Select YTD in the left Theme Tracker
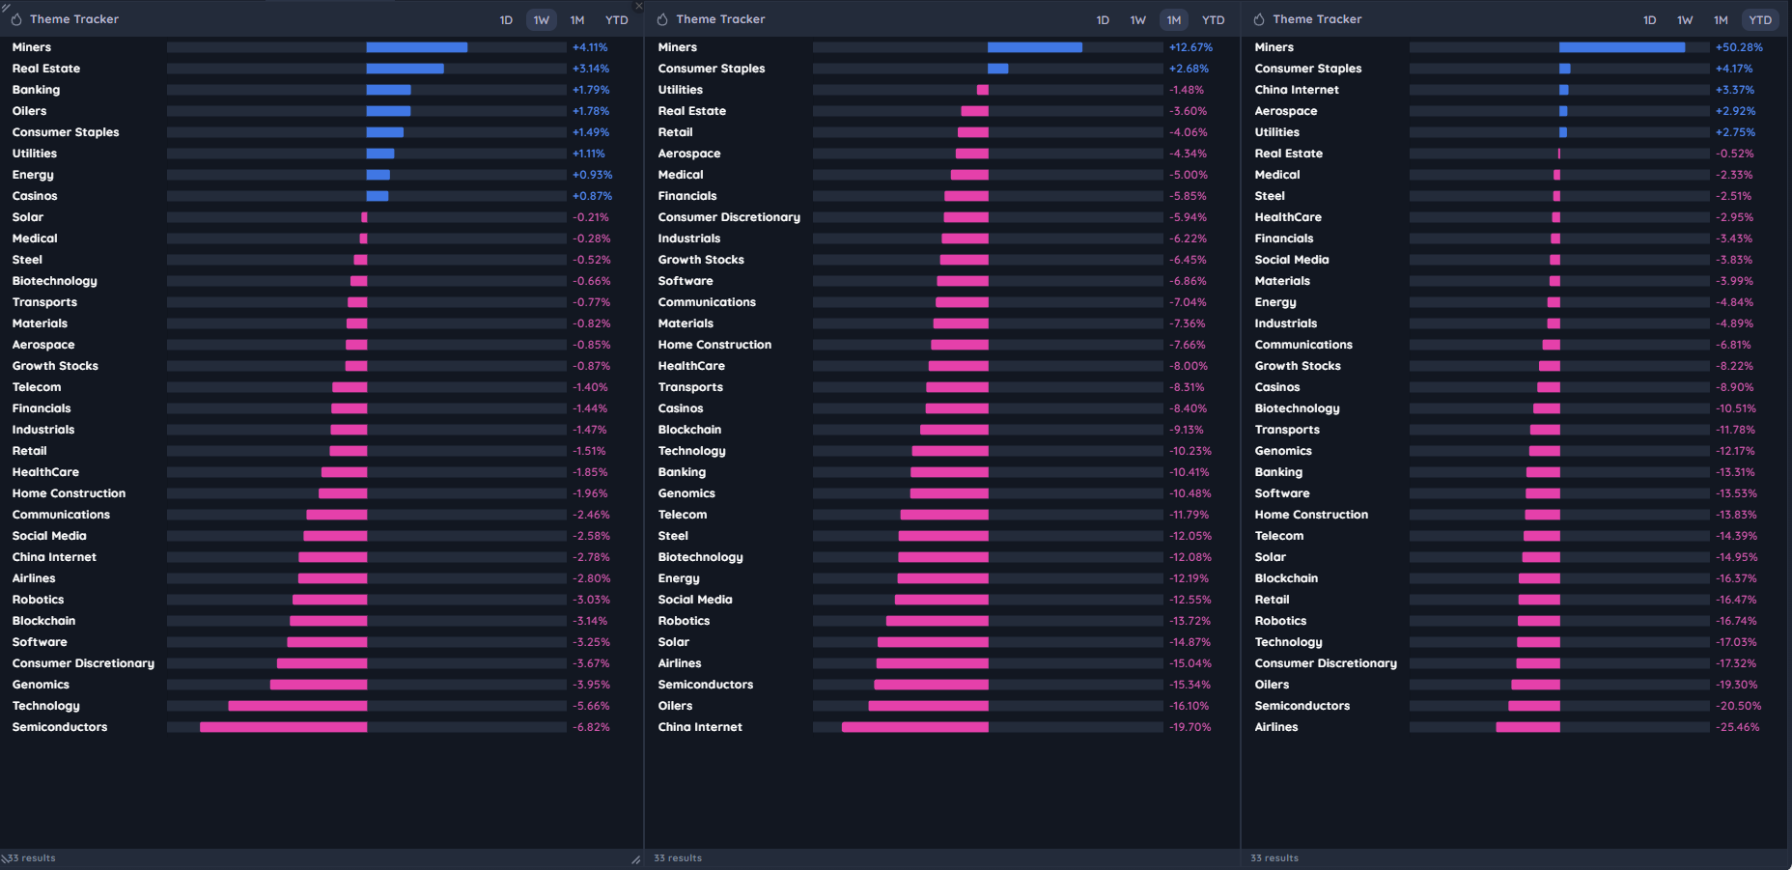Viewport: 1792px width, 870px height. pyautogui.click(x=616, y=20)
